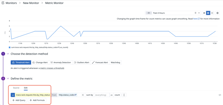Click the pin icon in time selector

[x=195, y=13]
